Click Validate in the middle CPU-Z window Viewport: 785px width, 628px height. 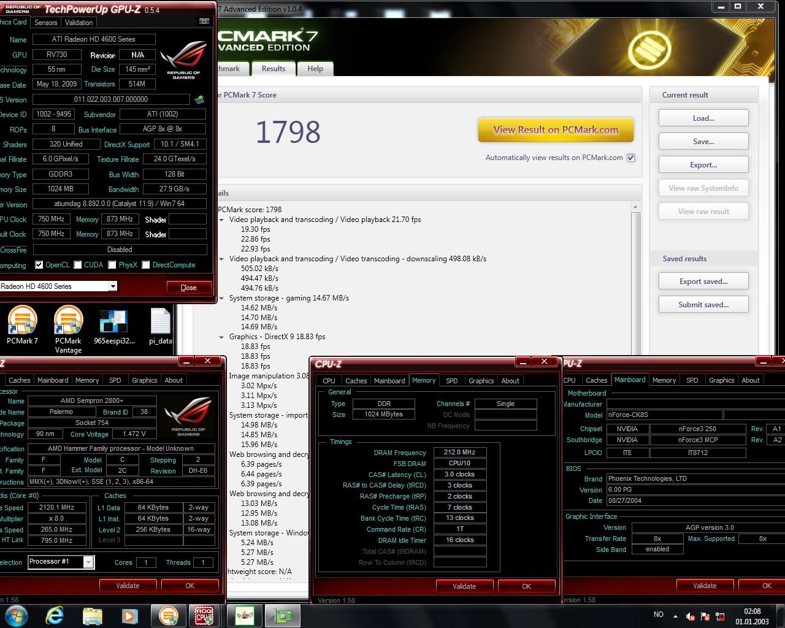click(464, 586)
